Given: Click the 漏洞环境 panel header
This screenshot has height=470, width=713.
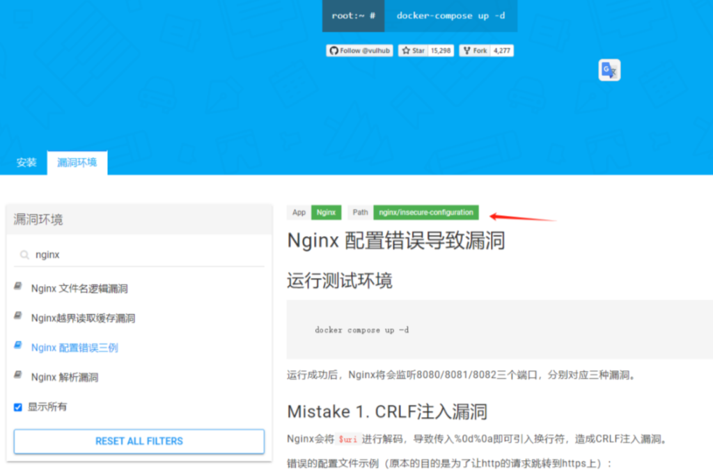Looking at the screenshot, I should (x=139, y=220).
